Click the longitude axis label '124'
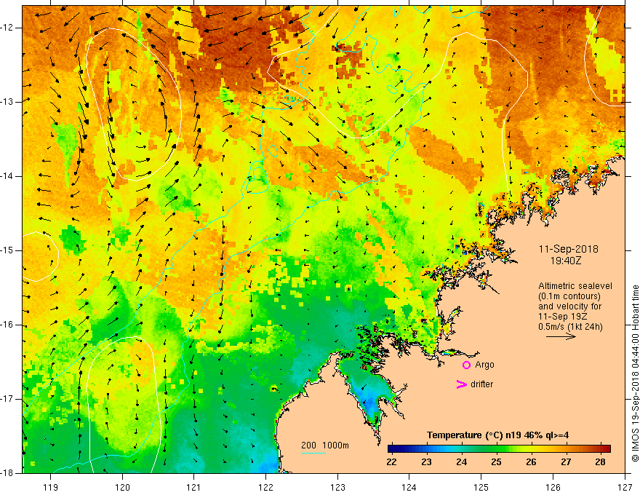The width and height of the screenshot is (640, 495). tap(409, 487)
